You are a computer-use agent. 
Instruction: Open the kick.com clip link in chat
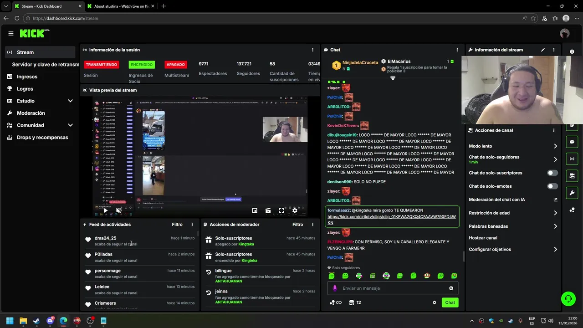pos(391,220)
